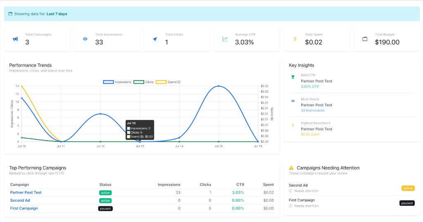Image resolution: width=423 pixels, height=222 pixels.
Task: Click the chart icon in Average CTR card
Action: [225, 39]
